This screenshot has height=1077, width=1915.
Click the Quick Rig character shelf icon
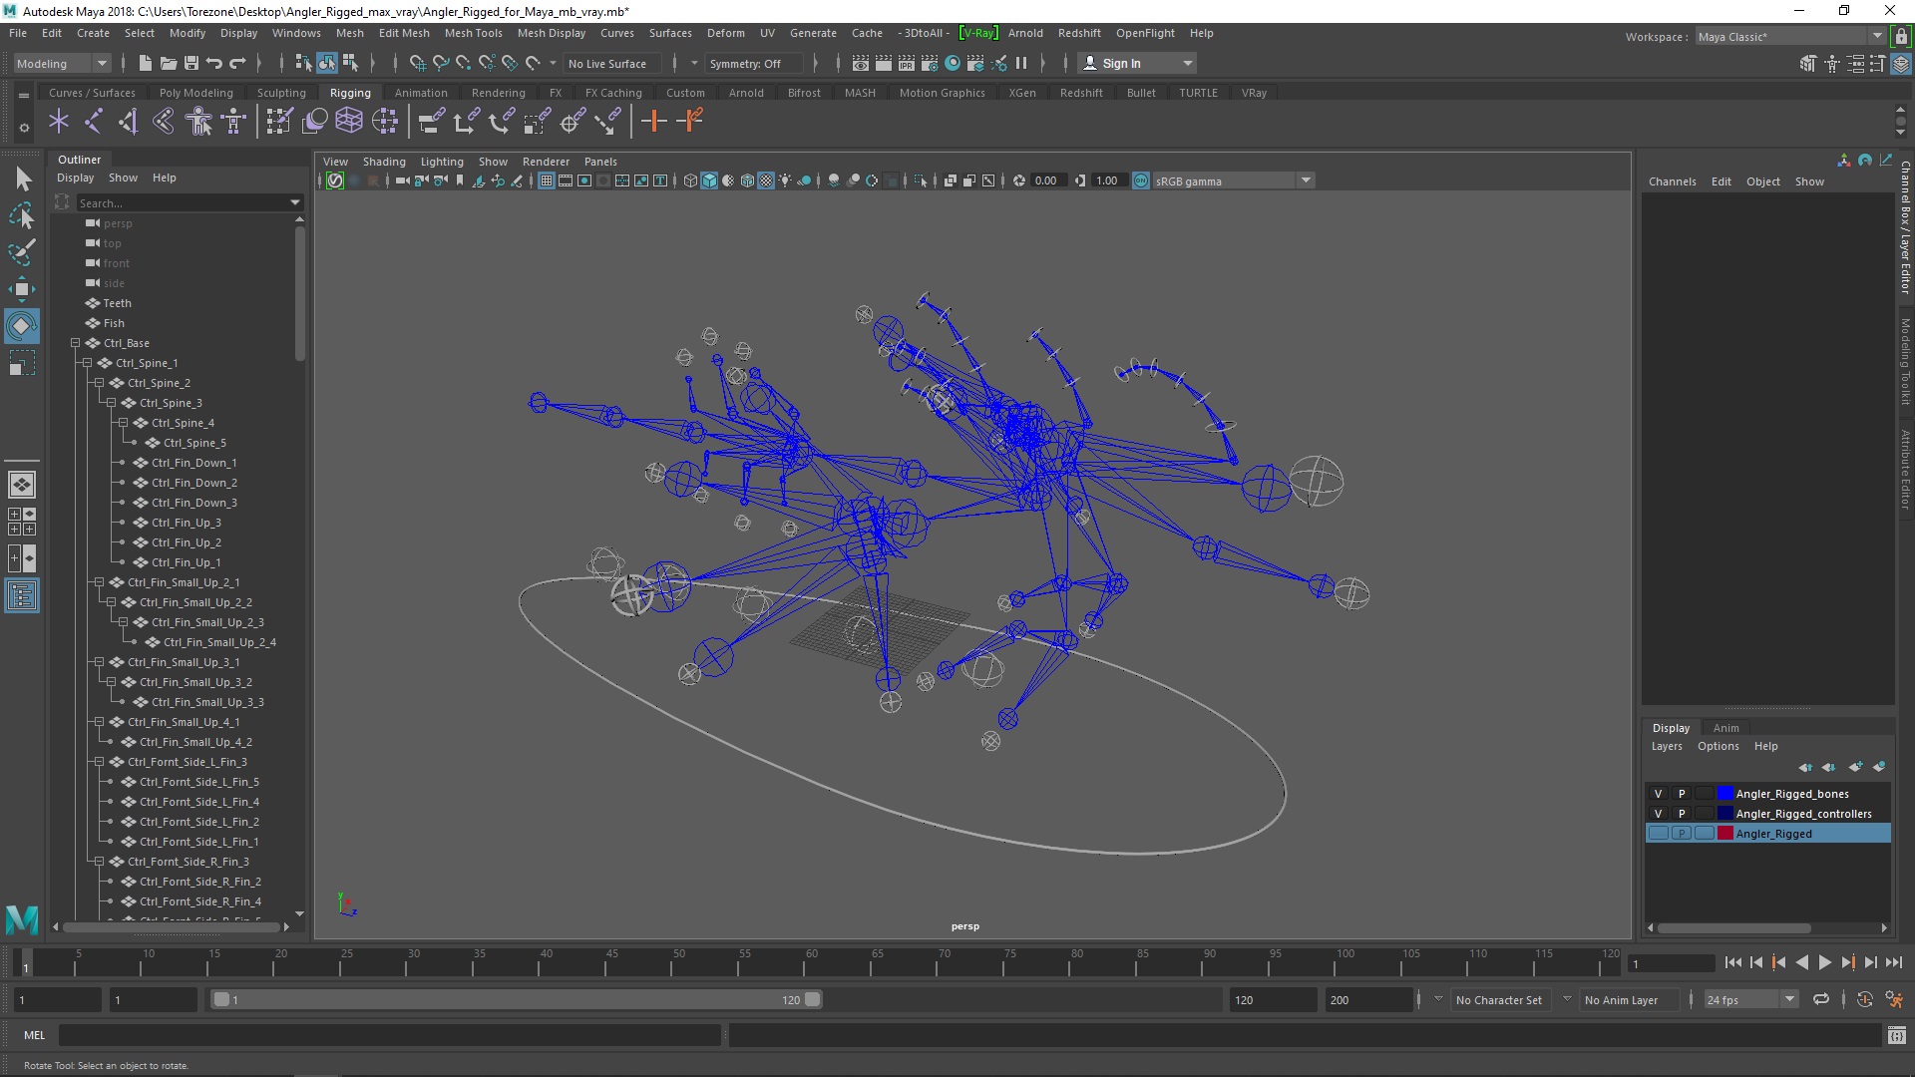click(x=198, y=122)
